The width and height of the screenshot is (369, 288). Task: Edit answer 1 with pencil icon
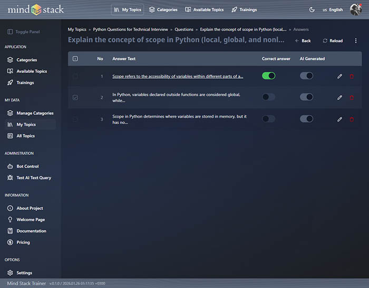pos(339,76)
